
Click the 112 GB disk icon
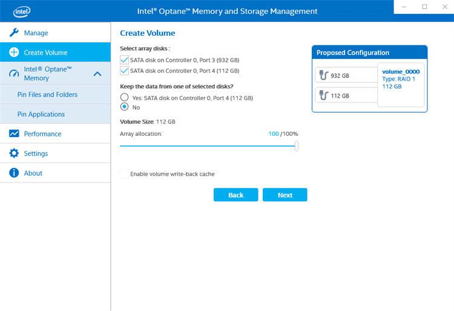tap(323, 96)
